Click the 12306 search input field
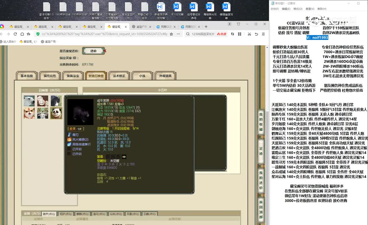Viewport: 368px width, 225px height. pyautogui.click(x=203, y=34)
